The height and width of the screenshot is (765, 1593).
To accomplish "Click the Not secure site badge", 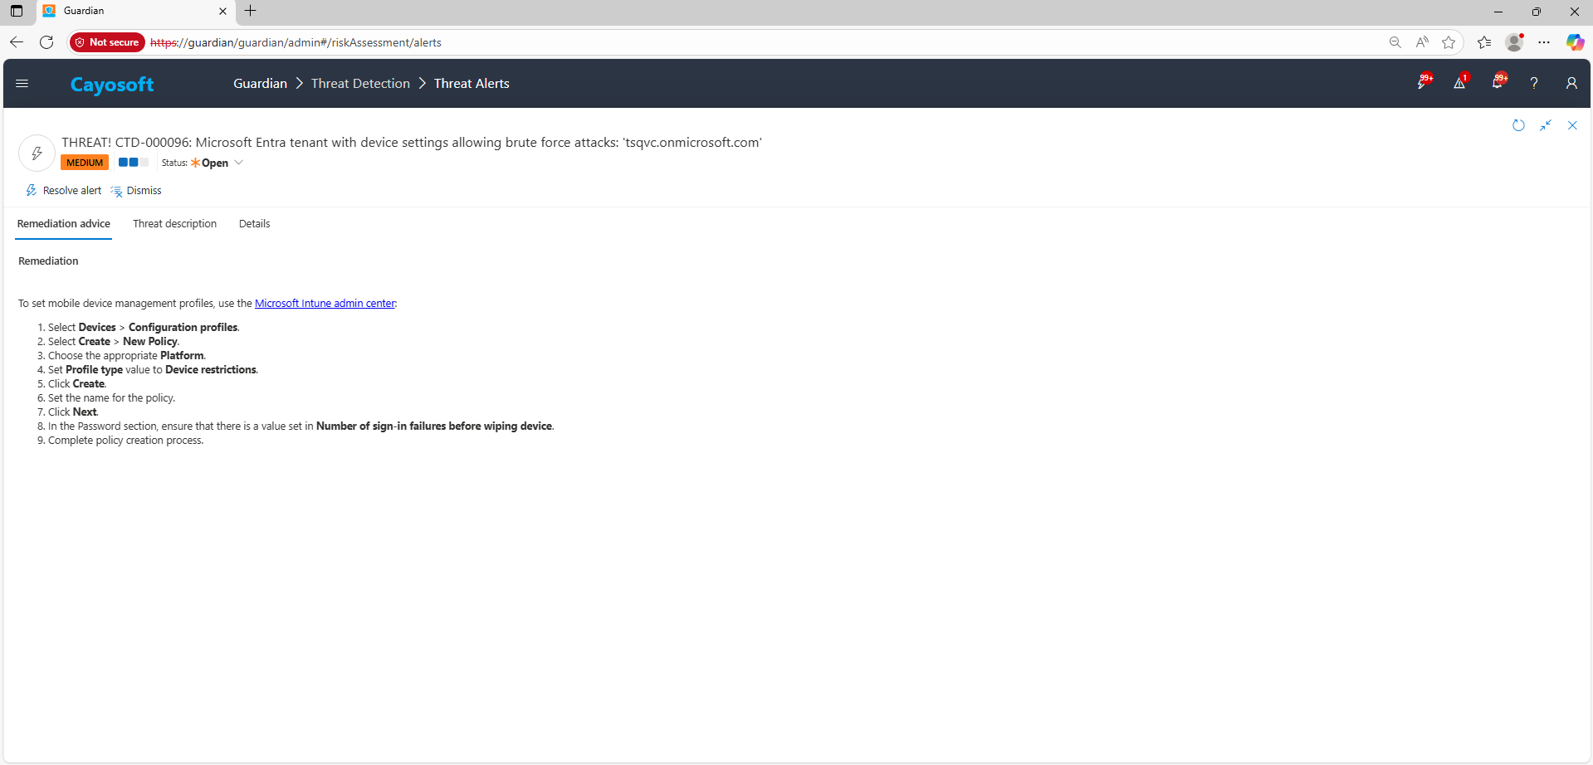I will (107, 42).
